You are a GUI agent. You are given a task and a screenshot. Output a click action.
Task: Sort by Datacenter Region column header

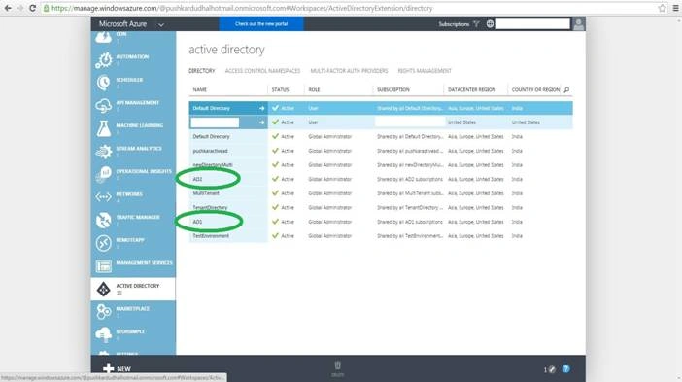471,89
